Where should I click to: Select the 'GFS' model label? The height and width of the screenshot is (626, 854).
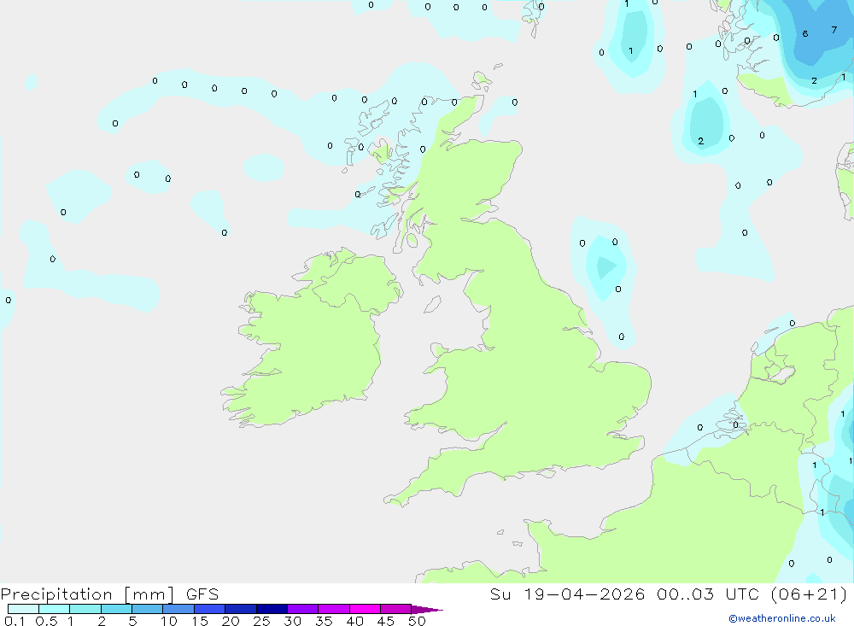[202, 594]
